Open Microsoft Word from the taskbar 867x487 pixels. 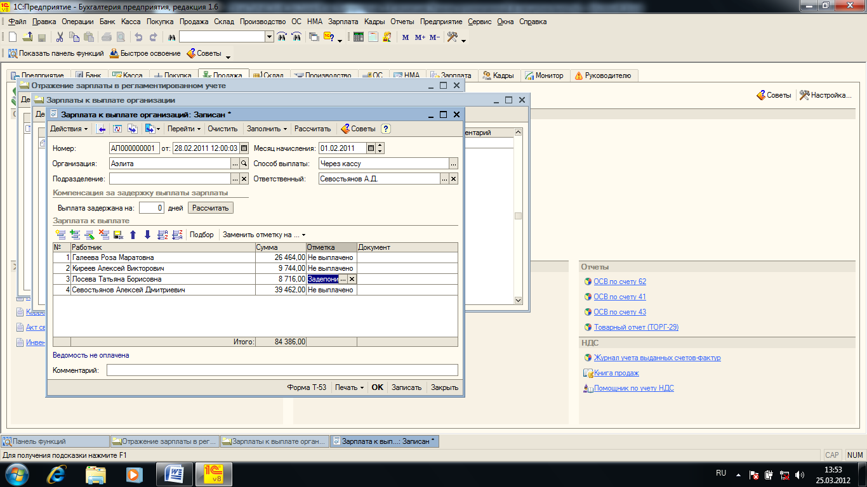[174, 474]
